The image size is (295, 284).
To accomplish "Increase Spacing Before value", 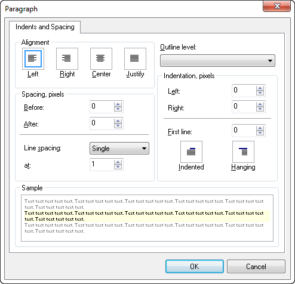I will [118, 104].
